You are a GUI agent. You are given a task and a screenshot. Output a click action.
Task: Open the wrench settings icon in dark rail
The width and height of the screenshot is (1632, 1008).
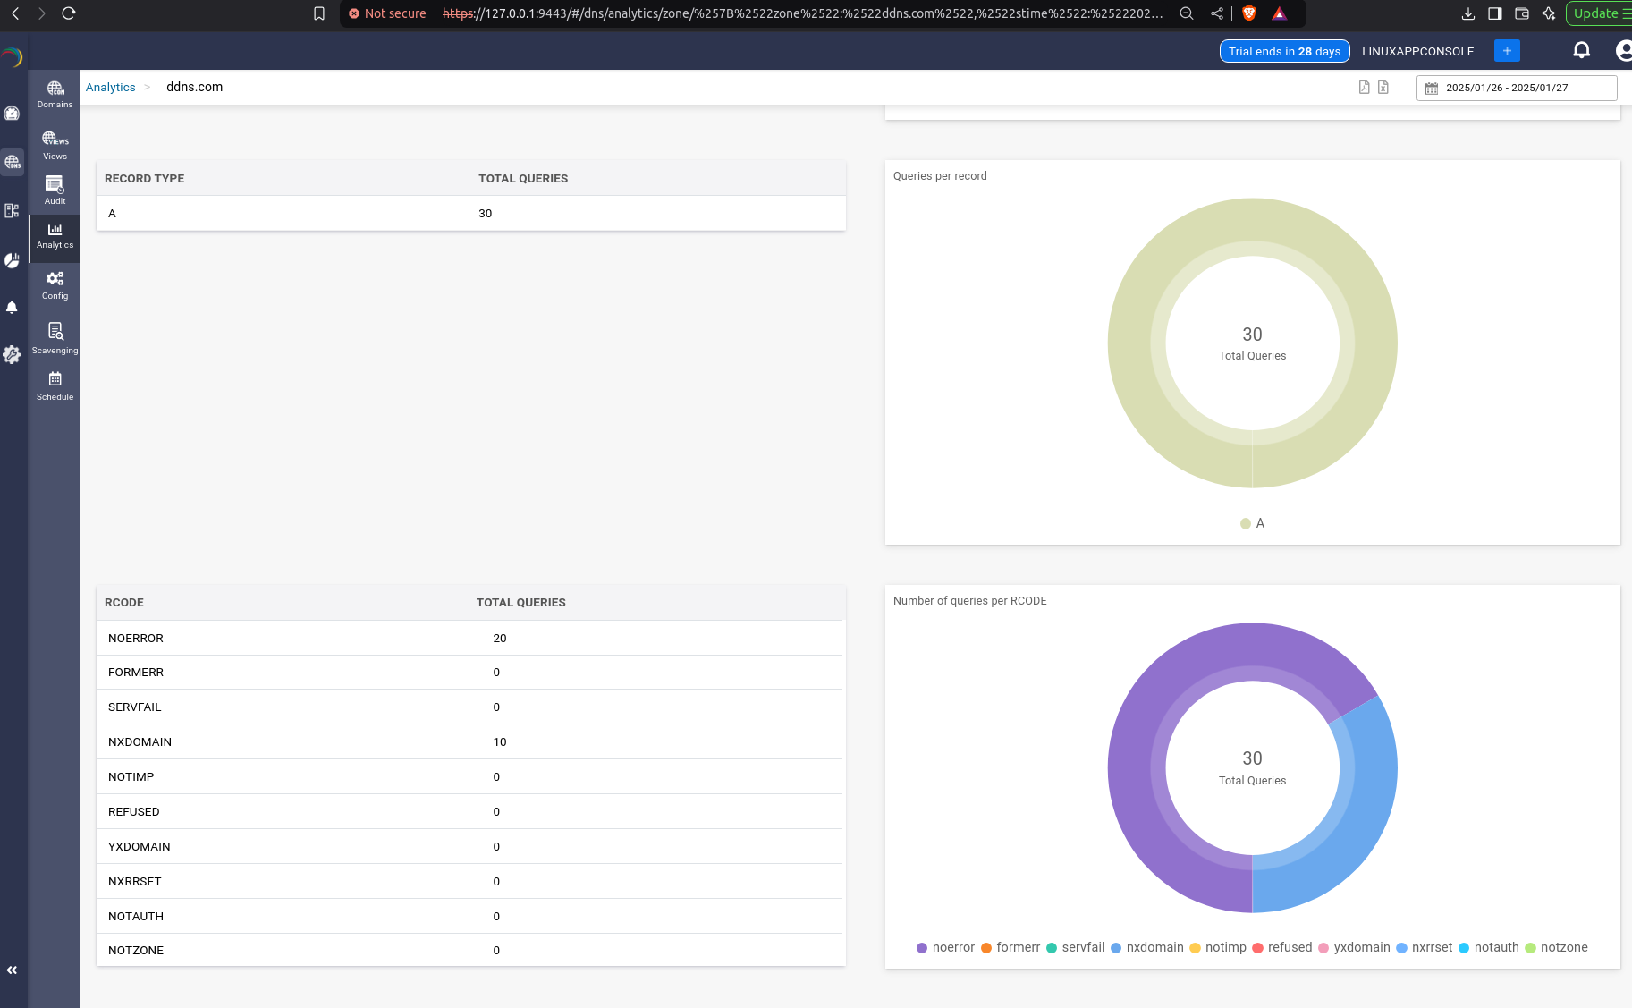13,355
